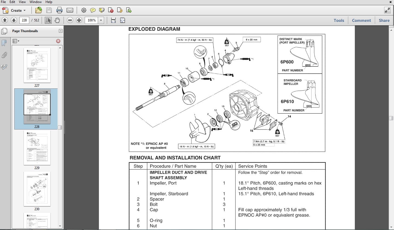Screen dimensions: 394x230
Task: Activate the text Select tool
Action: (x=48, y=20)
